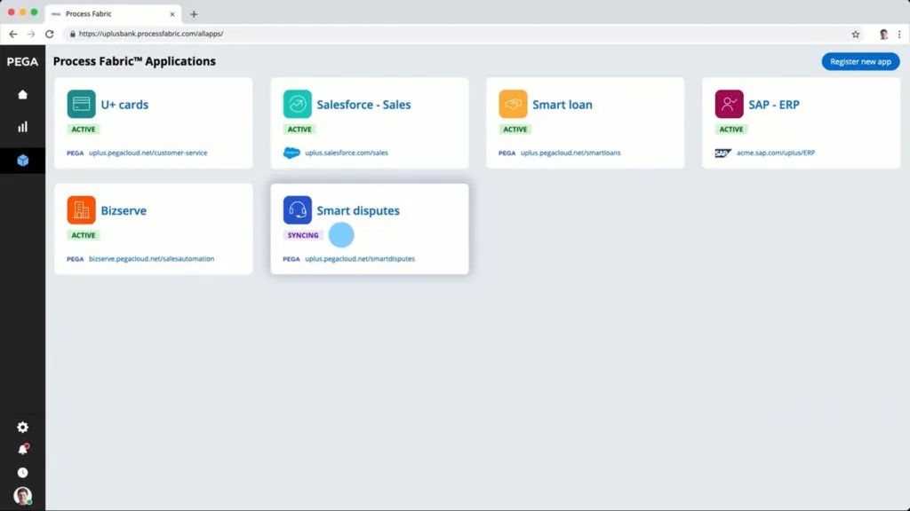The height and width of the screenshot is (511, 910).
Task: Click the SAP logo beside acme.sap.com URL
Action: click(722, 153)
